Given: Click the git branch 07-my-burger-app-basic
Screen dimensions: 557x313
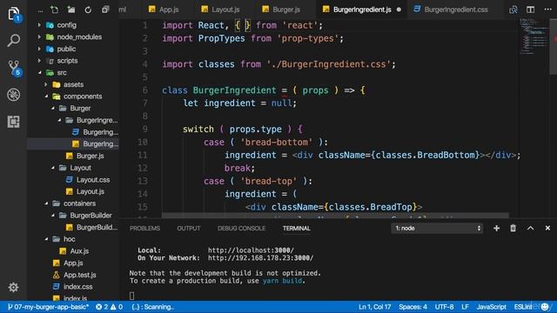Looking at the screenshot, I should pos(49,307).
